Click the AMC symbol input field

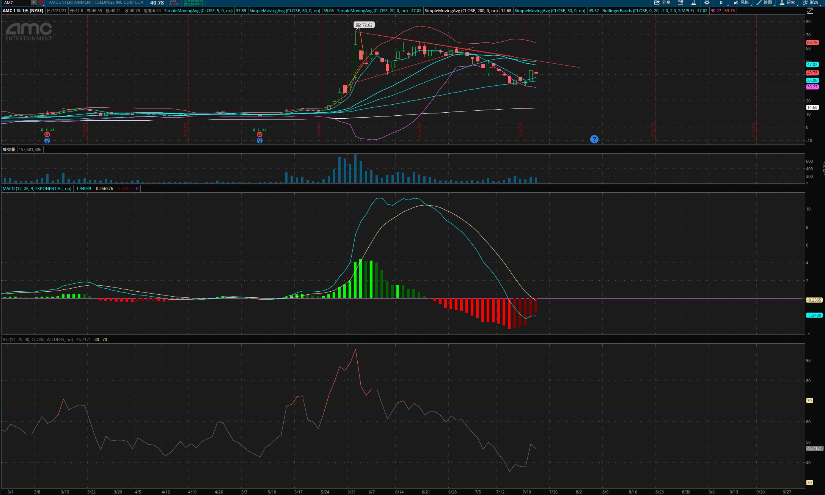(x=16, y=3)
